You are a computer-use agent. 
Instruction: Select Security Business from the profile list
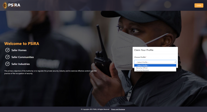[x=142, y=70]
